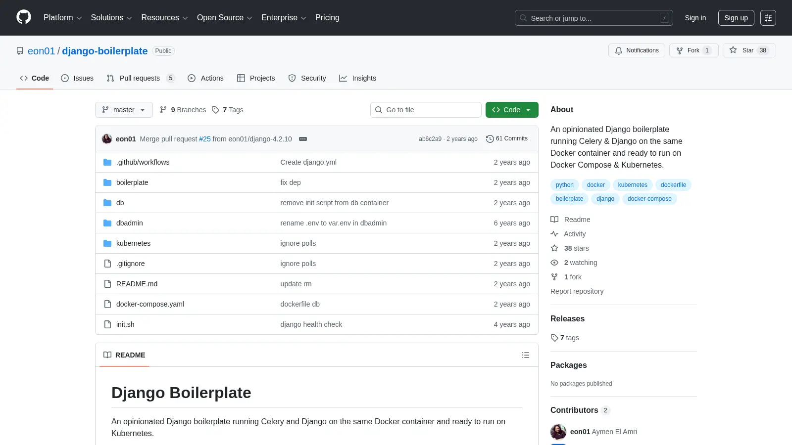Switch to the Security tab
Screen dimensions: 792x445
pos(307,78)
